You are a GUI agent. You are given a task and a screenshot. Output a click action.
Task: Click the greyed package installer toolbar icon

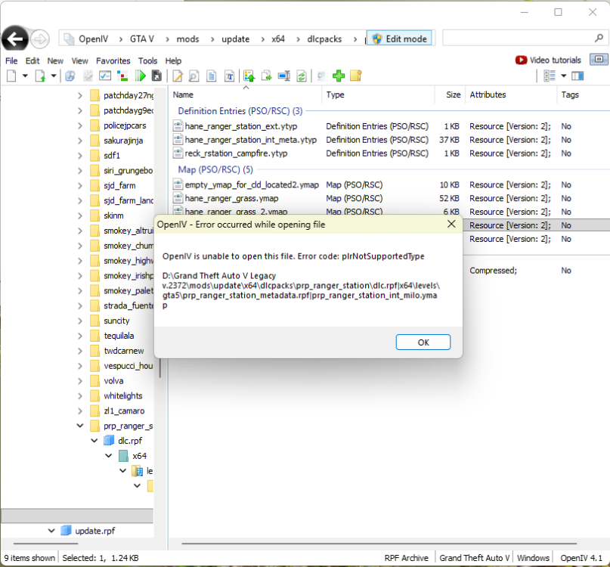coord(88,76)
